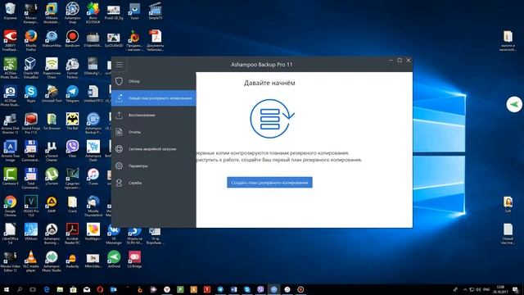Screen dimensions: 524x295
Task: Select the AirDroid desktop icon
Action: [x=114, y=260]
